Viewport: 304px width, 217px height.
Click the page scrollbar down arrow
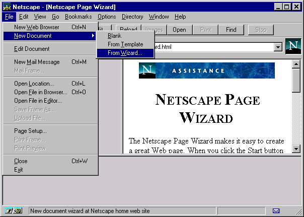coord(296,149)
